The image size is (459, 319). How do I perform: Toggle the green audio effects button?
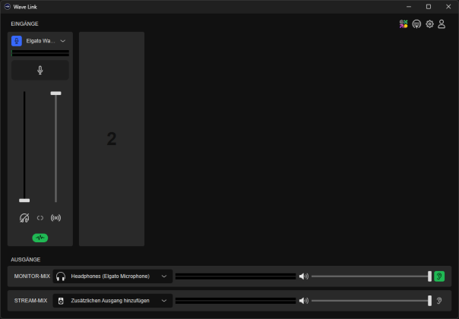[40, 238]
